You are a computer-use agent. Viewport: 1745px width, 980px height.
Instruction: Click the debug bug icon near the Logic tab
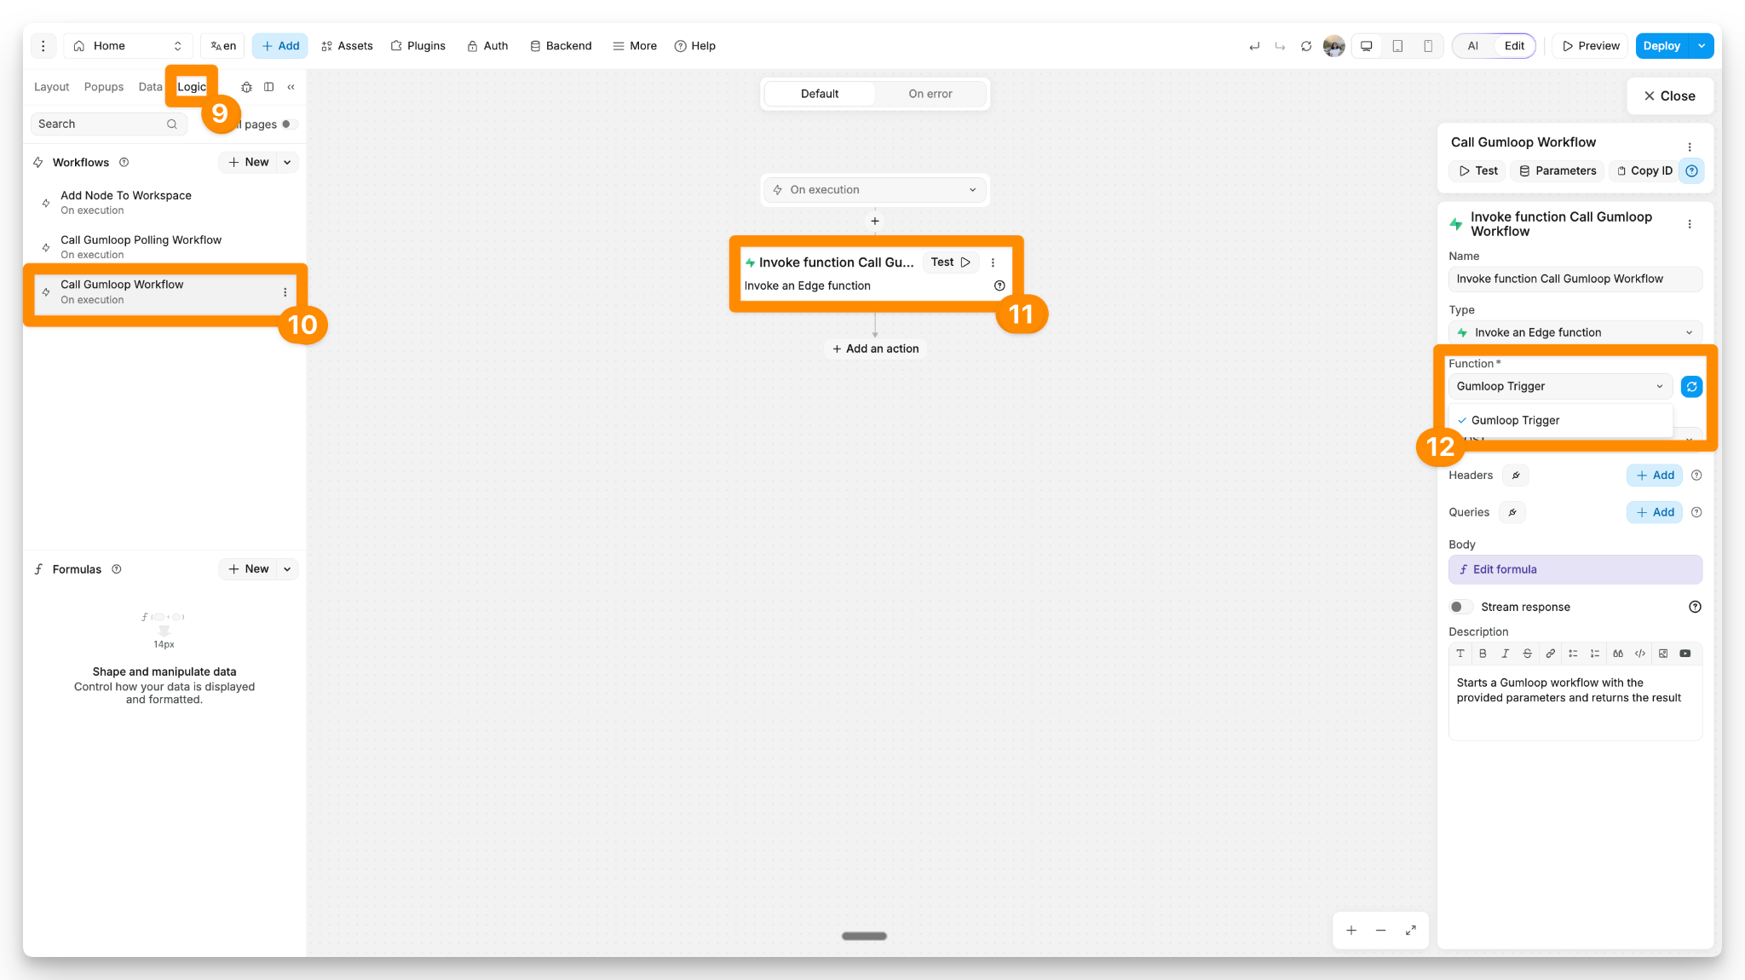246,87
